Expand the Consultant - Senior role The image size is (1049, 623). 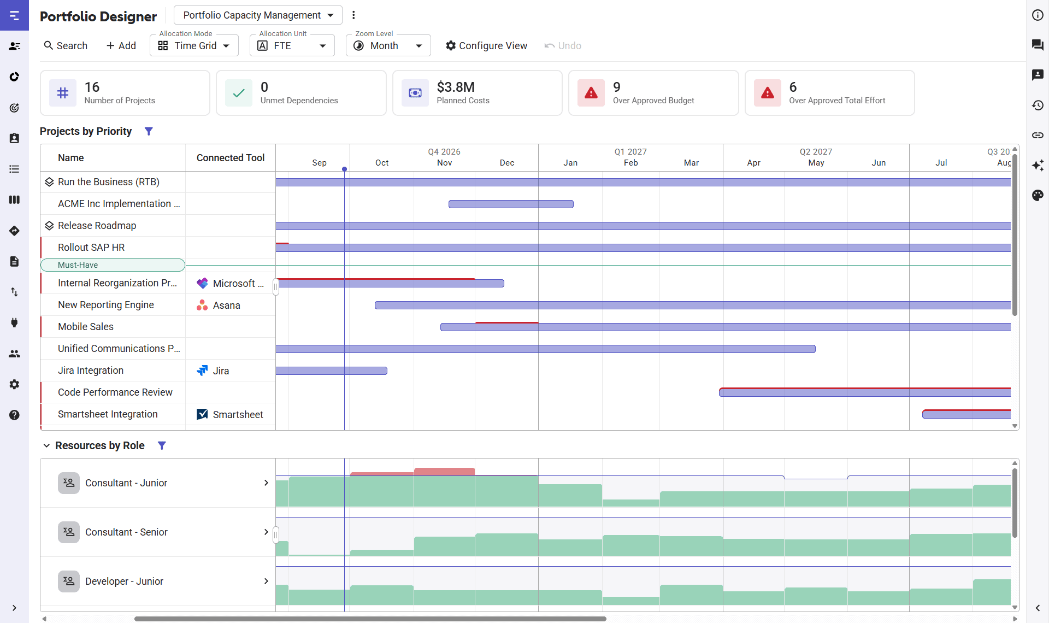point(266,532)
